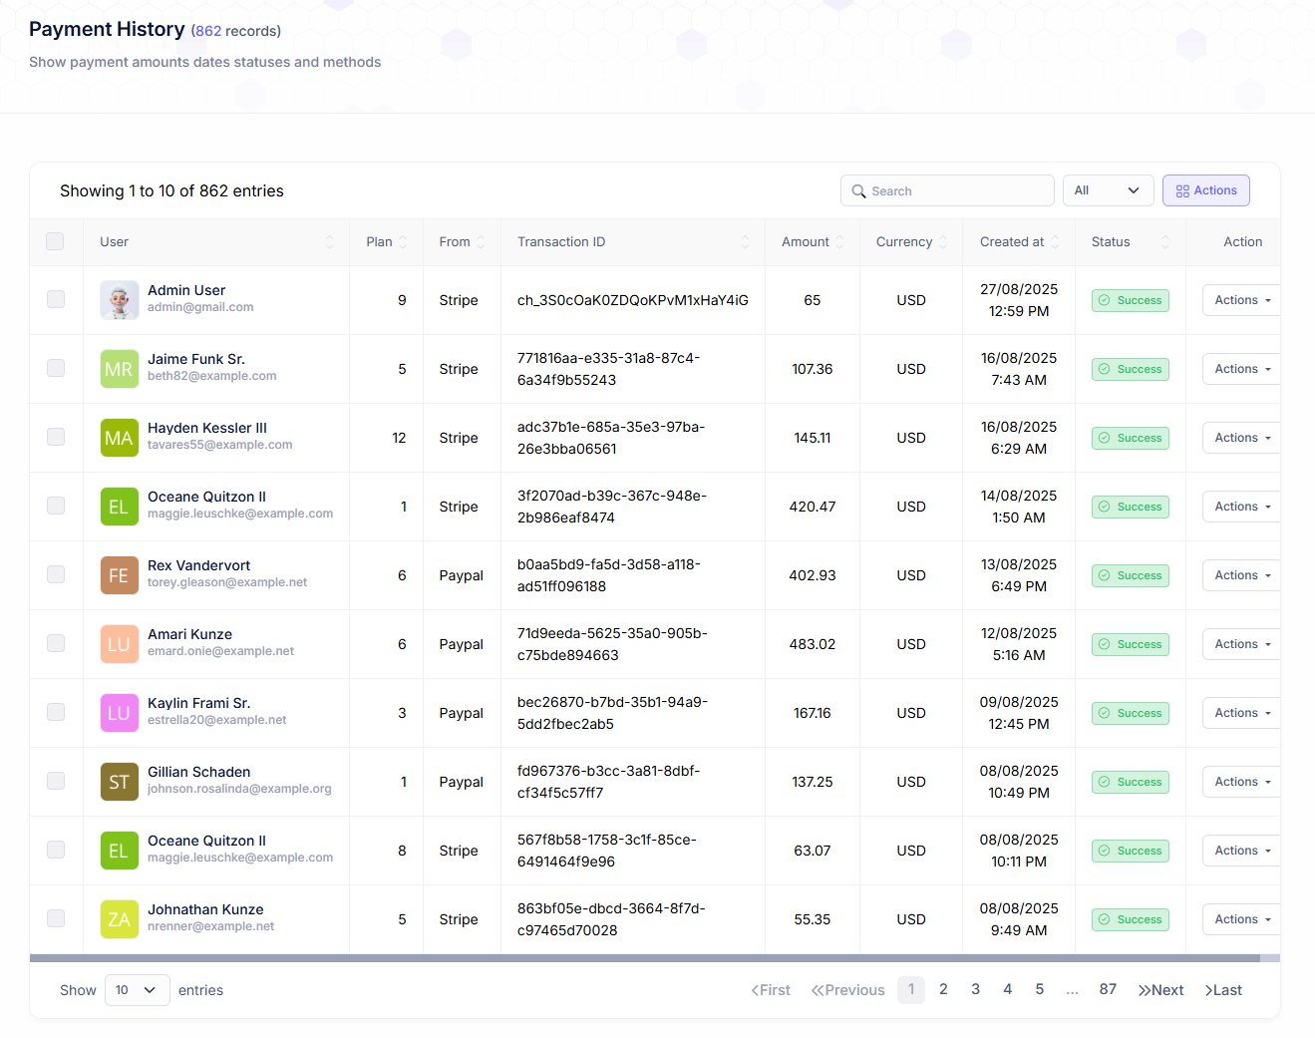Check the box for Hayden Kessler III row

pyautogui.click(x=56, y=437)
